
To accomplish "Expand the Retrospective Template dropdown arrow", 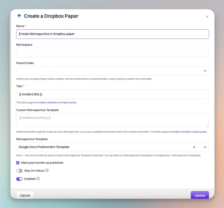I will point(205,147).
